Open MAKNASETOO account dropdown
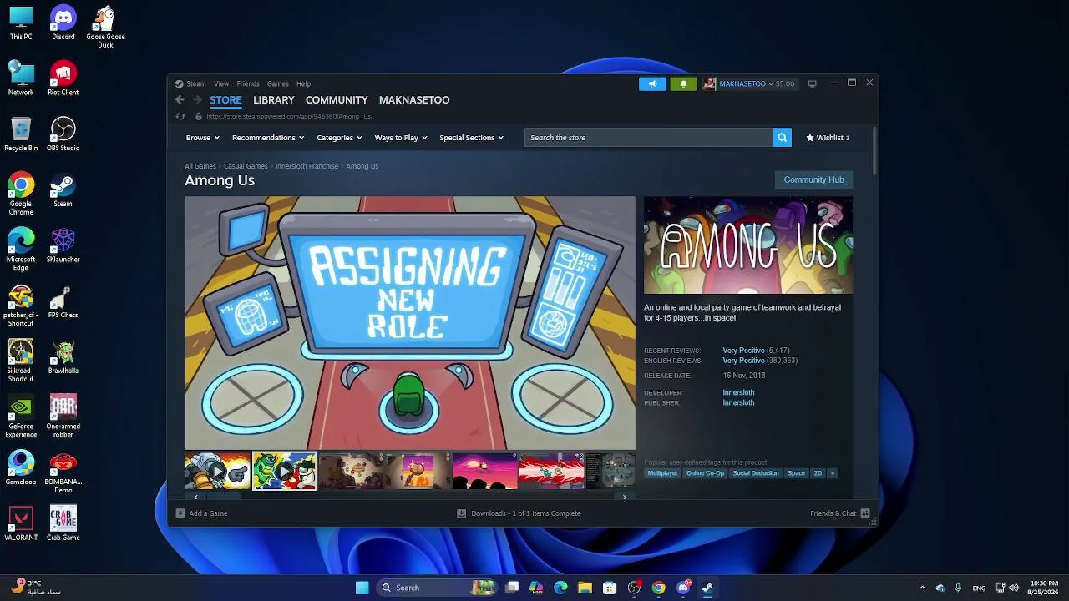Viewport: 1069px width, 601px height. tap(757, 83)
